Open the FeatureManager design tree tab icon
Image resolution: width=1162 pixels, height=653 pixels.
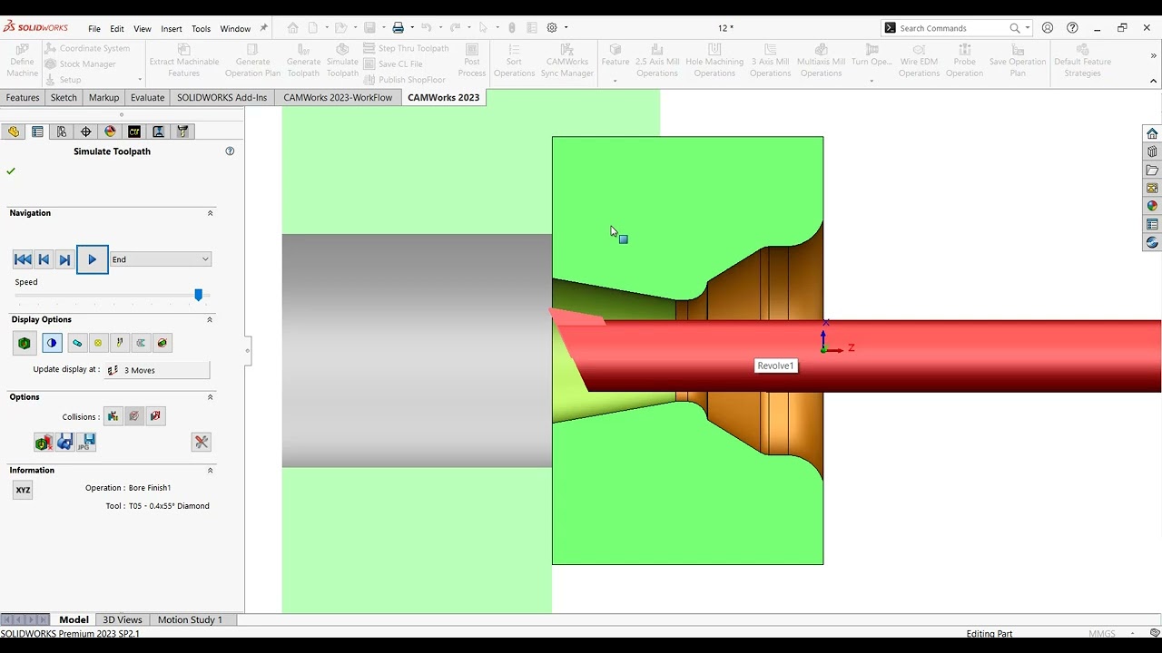point(13,132)
